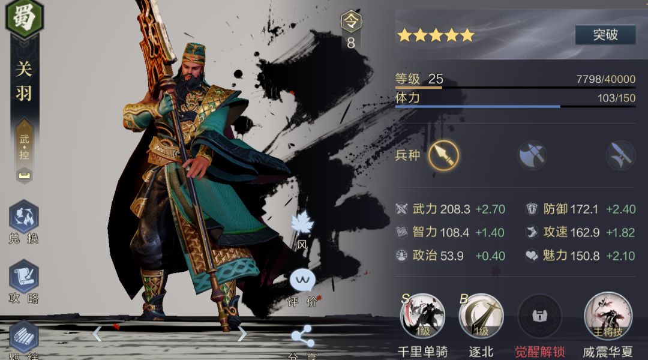Viewport: 648px width, 360px height.
Task: Select the axe troop type
Action: 532,155
